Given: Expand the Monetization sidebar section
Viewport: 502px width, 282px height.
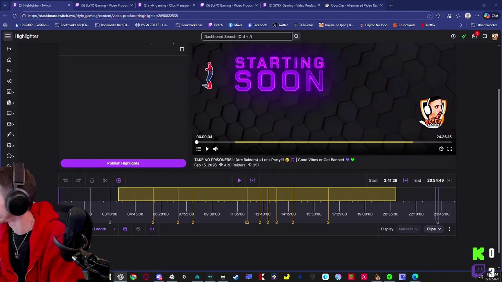Looking at the screenshot, I should 10,124.
